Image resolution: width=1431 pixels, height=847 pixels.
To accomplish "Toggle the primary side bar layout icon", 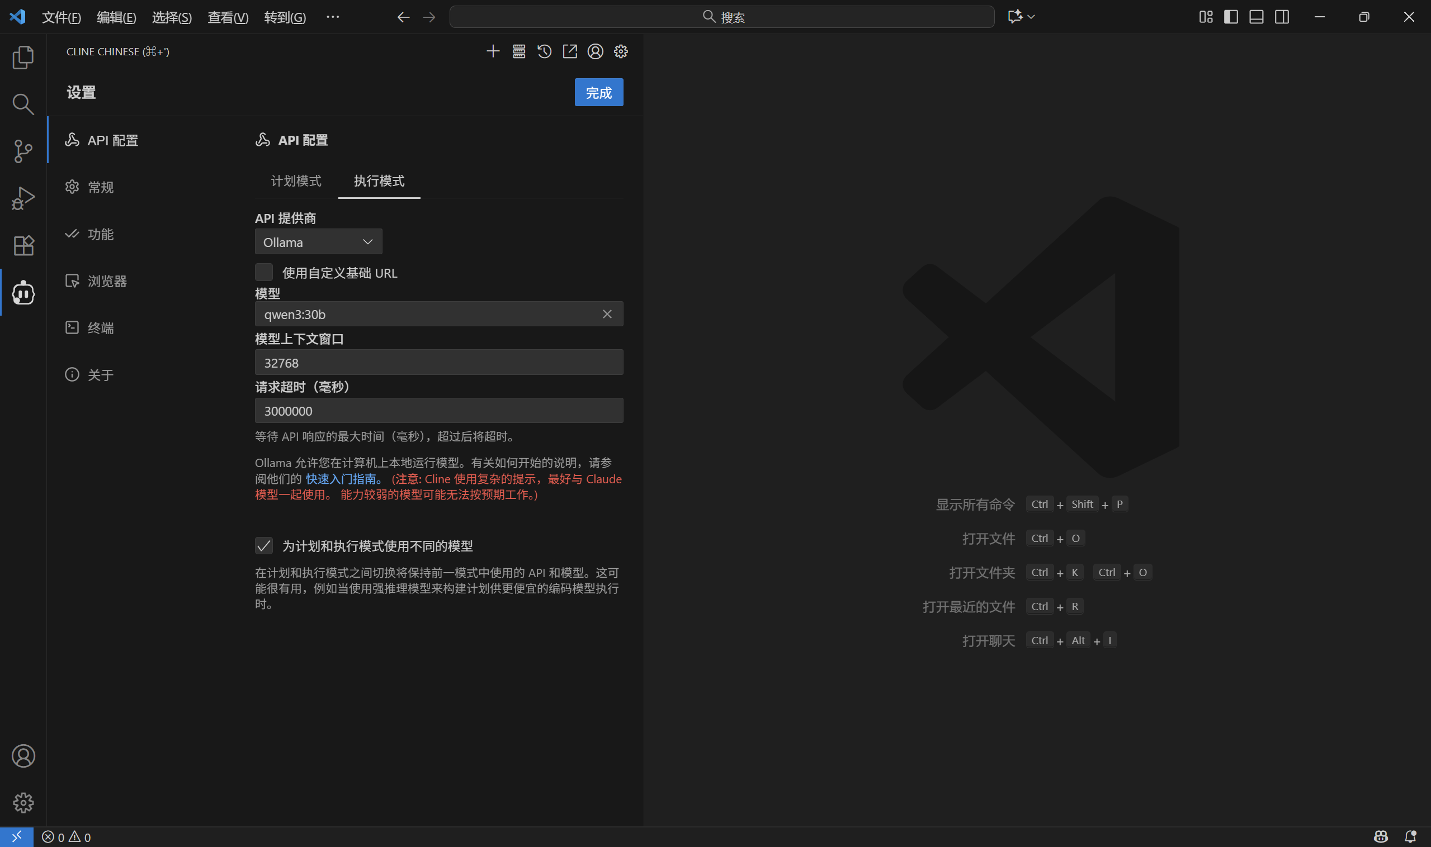I will pyautogui.click(x=1230, y=17).
